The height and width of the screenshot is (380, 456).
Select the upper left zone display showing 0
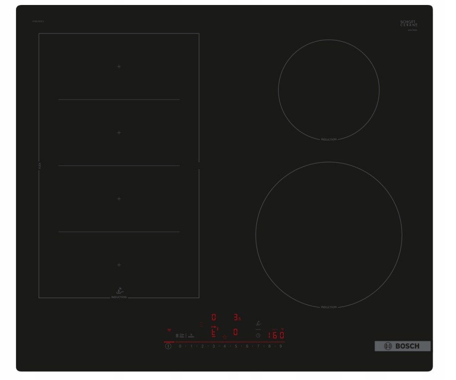coord(214,317)
